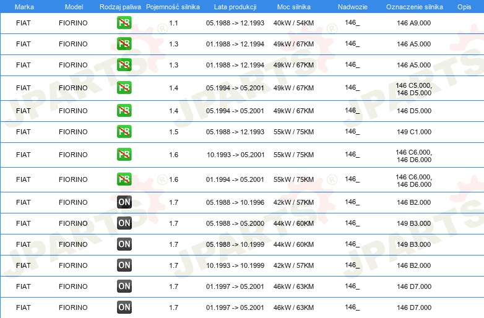Click the ON diesel icon in the row dated 10.1993 -> 10.1999
The height and width of the screenshot is (318, 484).
click(124, 265)
